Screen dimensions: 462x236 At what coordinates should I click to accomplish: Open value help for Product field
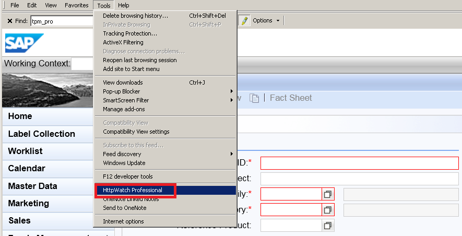tap(328, 226)
